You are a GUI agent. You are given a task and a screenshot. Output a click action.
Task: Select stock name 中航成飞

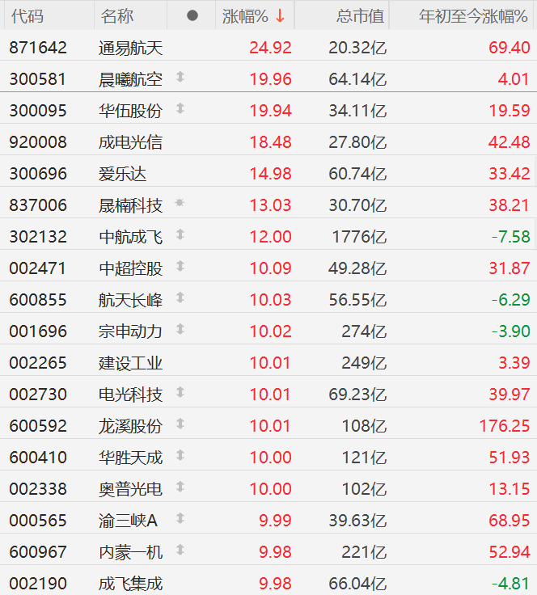(x=130, y=237)
